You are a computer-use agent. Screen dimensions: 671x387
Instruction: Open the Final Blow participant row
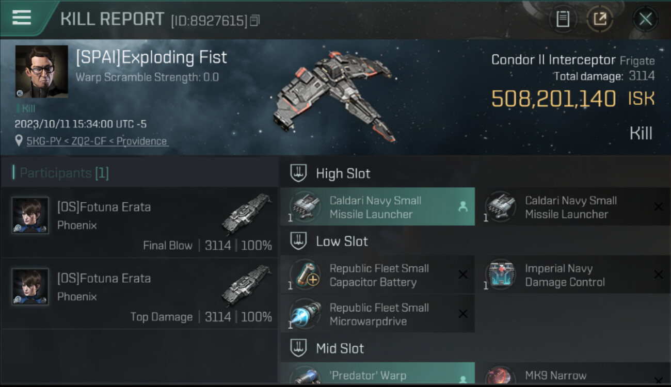pos(139,222)
